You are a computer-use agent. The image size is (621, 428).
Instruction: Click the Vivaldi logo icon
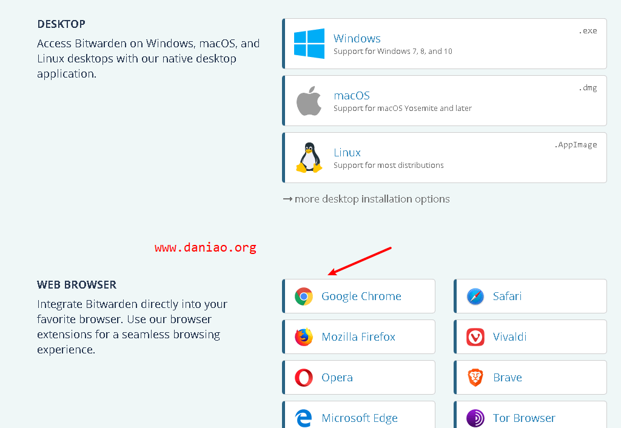(475, 337)
